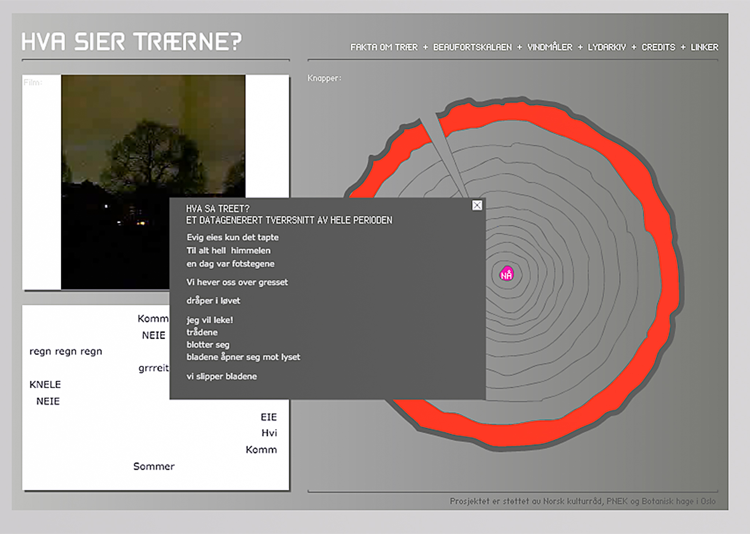Click 'vi slipper bladene' in the popup

pos(222,377)
